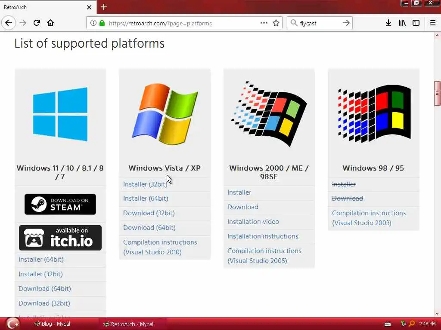441x330 pixels.
Task: Click the 2:46 PM taskbar clock
Action: click(x=427, y=324)
